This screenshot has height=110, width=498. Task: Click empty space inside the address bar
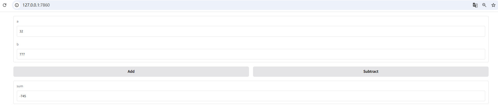point(256,5)
